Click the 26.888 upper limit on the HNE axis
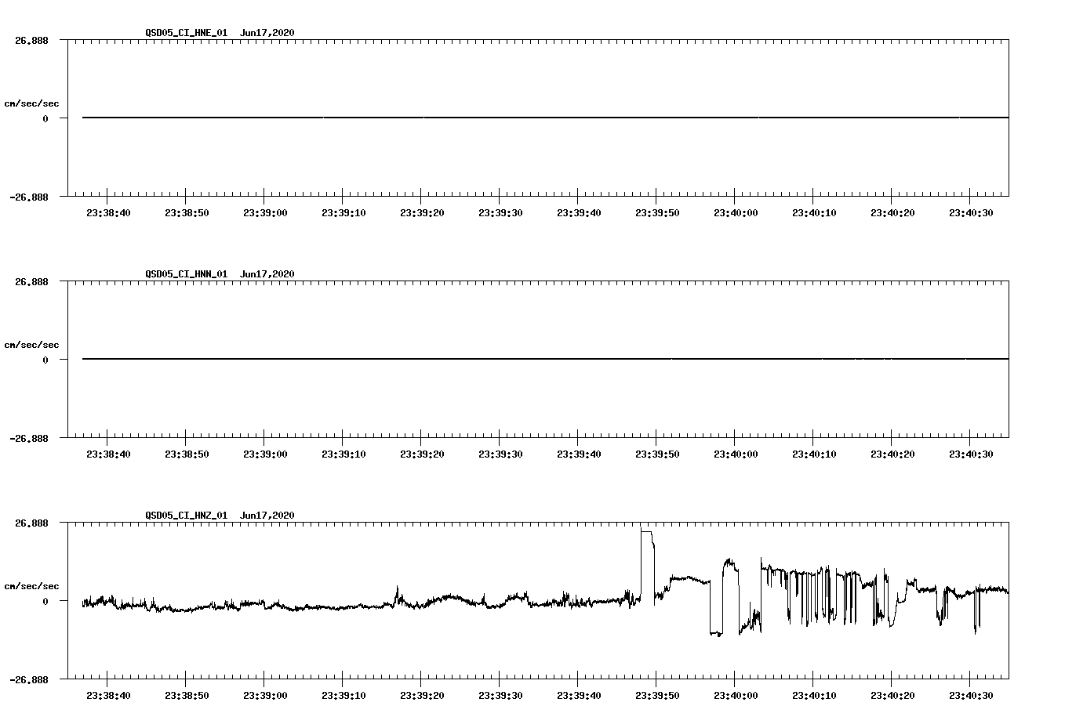The image size is (1065, 724). pyautogui.click(x=31, y=40)
